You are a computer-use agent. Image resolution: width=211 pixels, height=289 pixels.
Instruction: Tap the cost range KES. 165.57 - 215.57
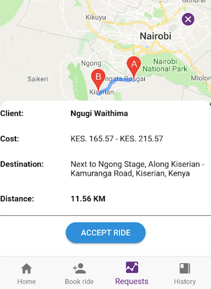pyautogui.click(x=117, y=139)
